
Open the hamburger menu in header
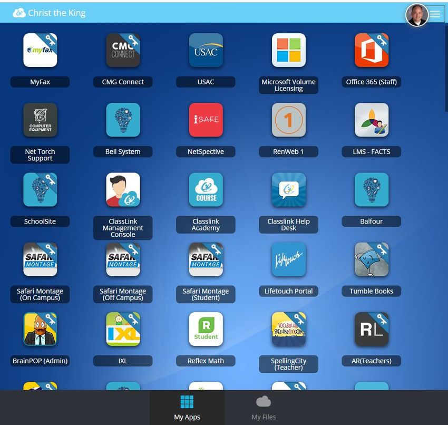pos(435,14)
